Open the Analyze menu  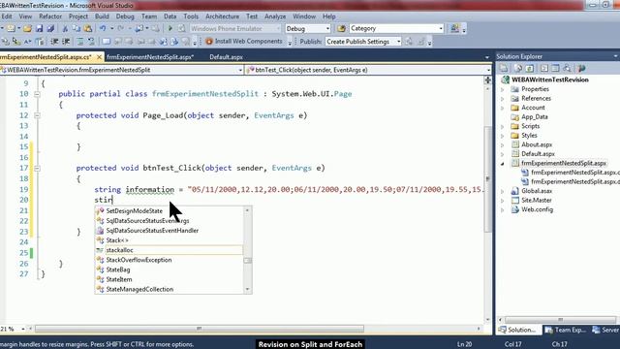tap(275, 16)
